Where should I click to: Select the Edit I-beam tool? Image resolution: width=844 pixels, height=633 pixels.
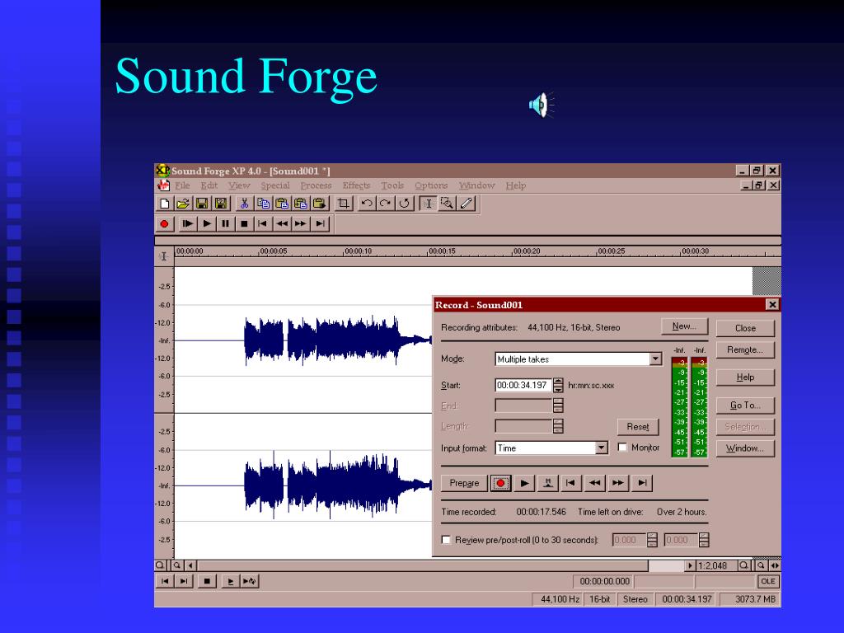pyautogui.click(x=429, y=204)
